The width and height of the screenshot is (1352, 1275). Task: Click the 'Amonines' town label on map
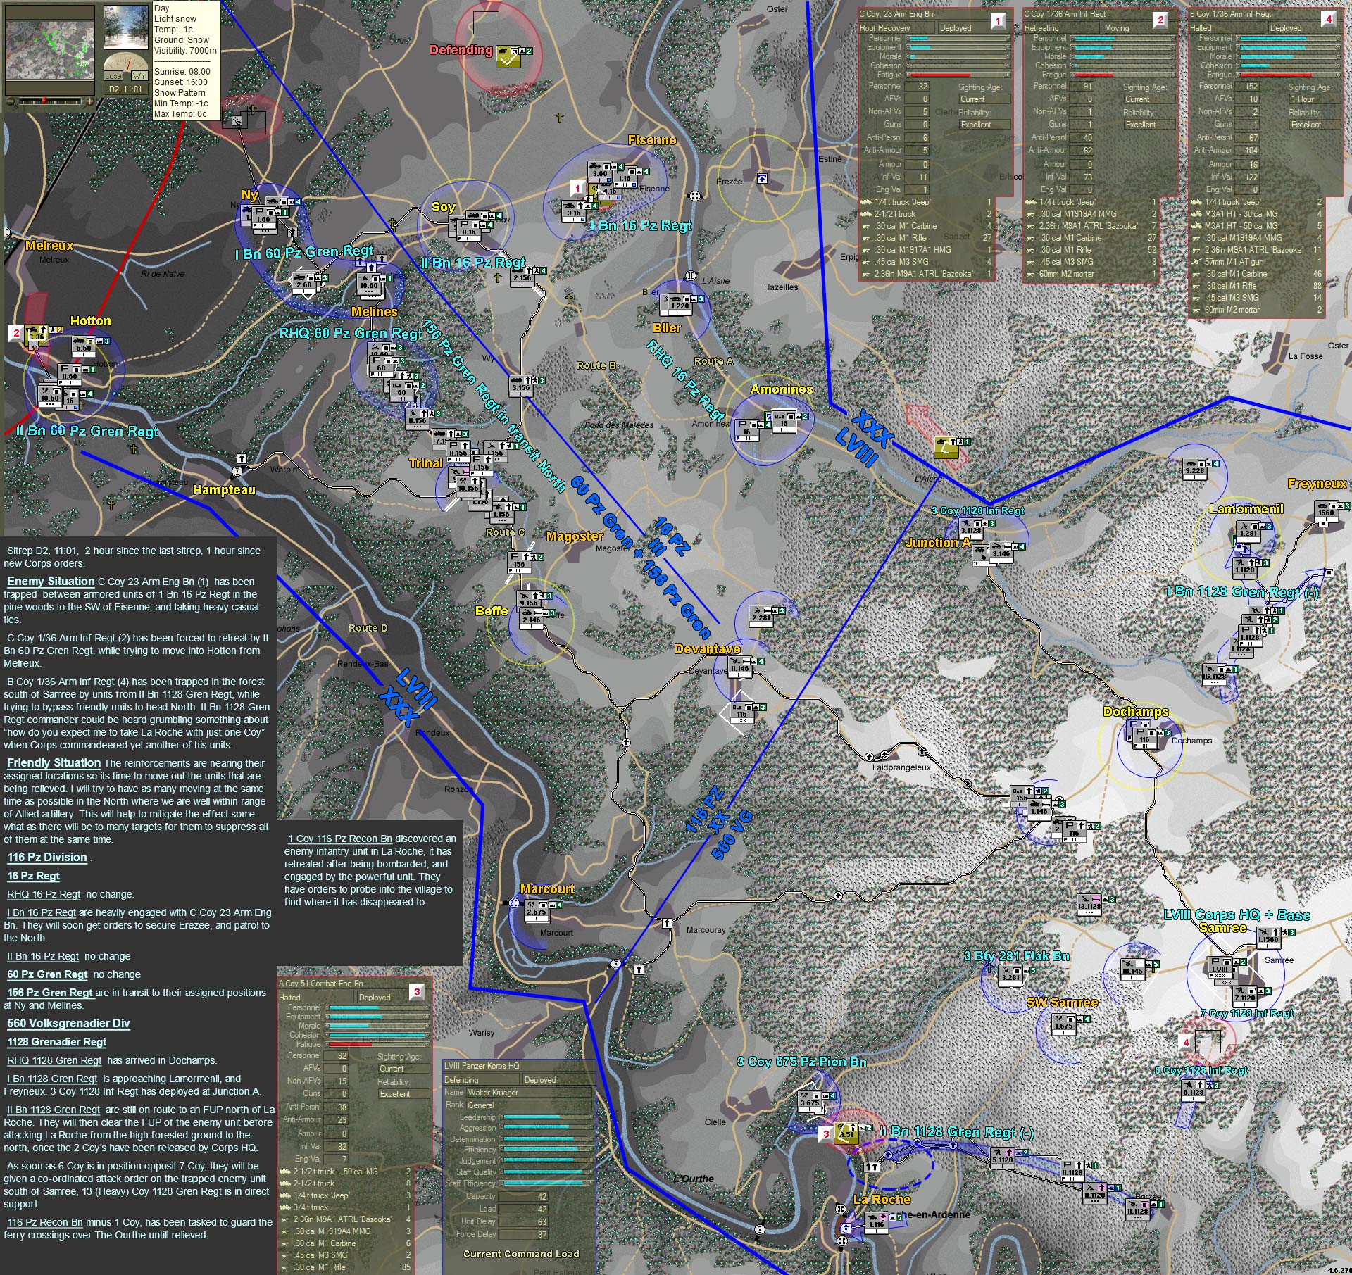click(782, 389)
